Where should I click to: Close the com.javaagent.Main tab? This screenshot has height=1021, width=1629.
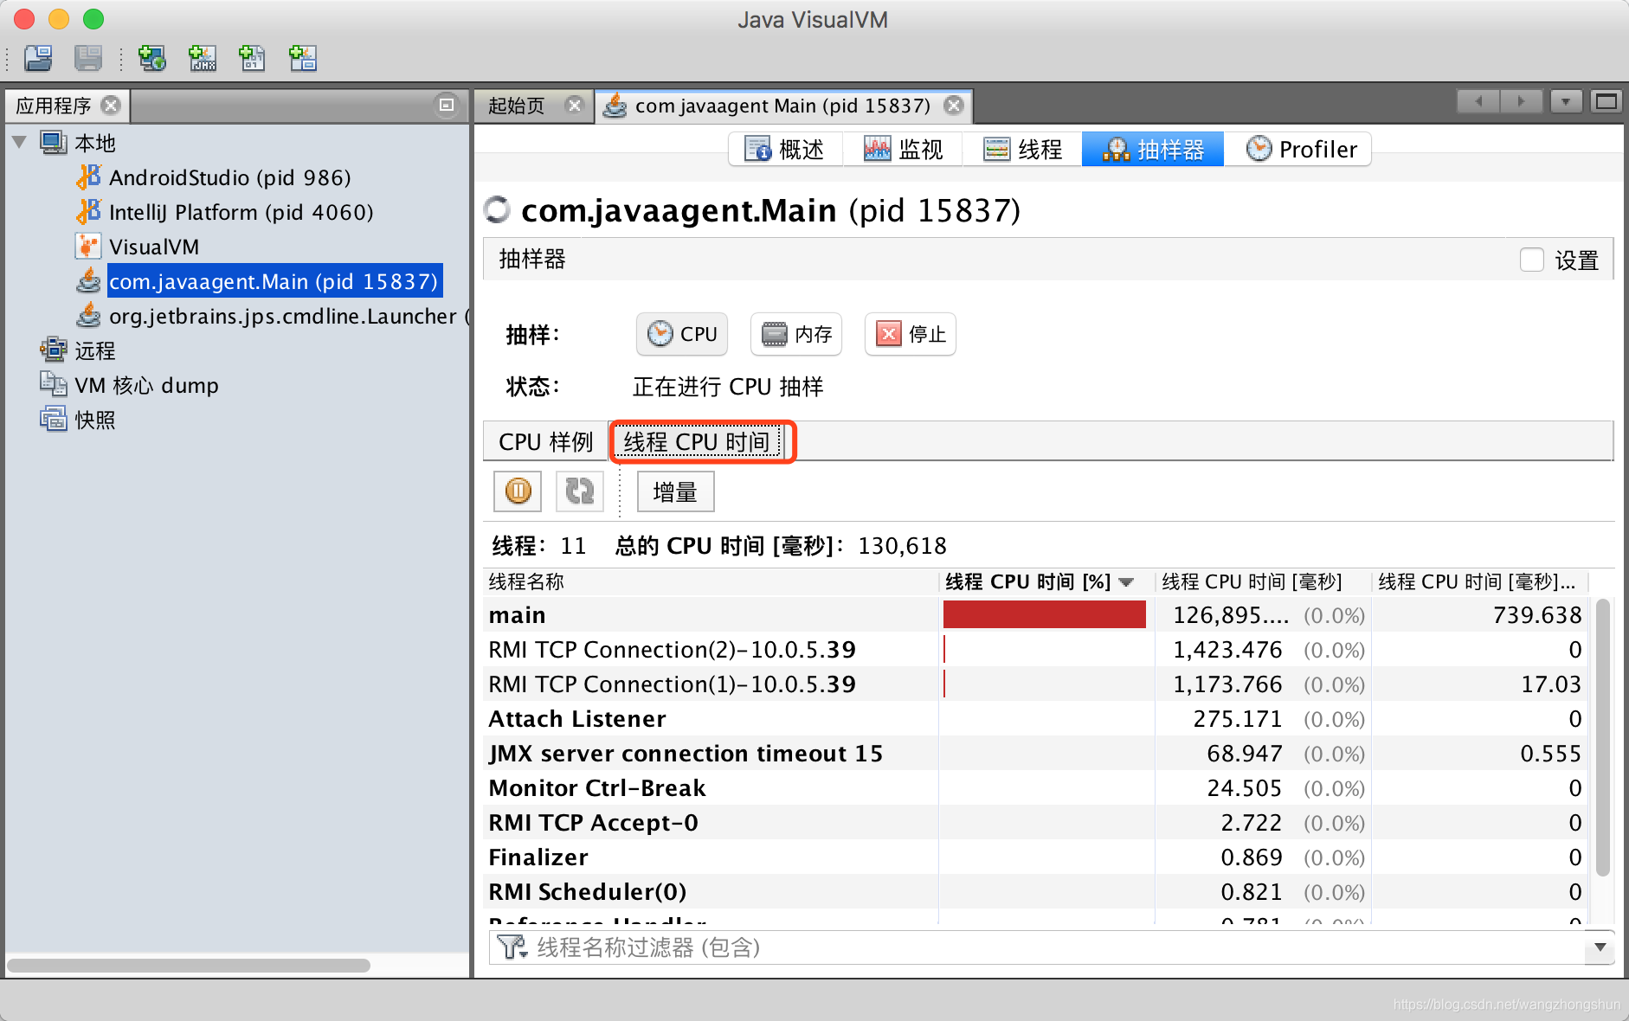tap(954, 106)
